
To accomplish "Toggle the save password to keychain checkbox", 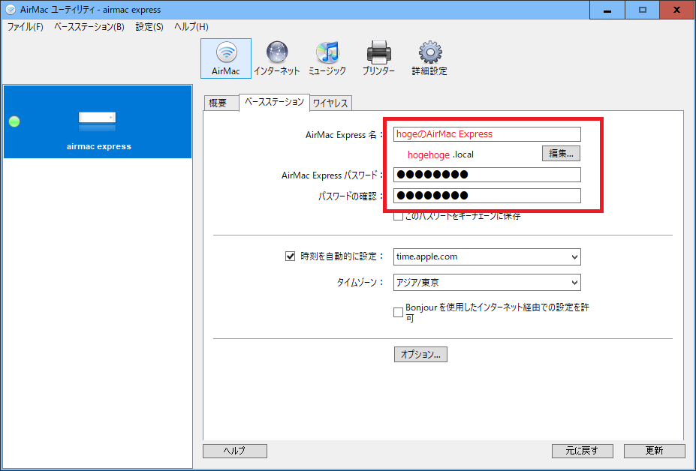I will pyautogui.click(x=398, y=216).
